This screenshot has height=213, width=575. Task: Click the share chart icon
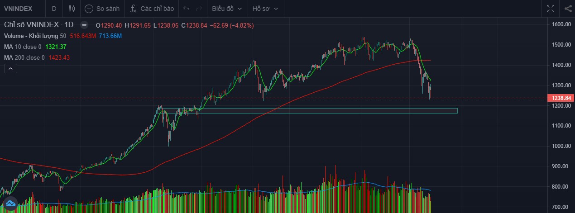[x=568, y=9]
